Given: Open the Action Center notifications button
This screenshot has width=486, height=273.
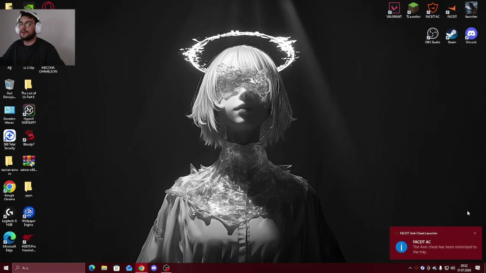Looking at the screenshot, I should 478,268.
